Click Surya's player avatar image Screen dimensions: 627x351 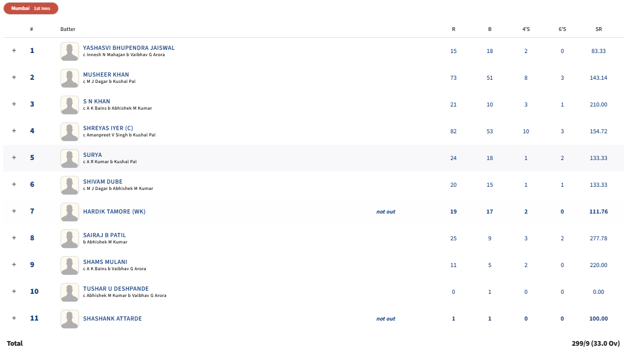click(x=70, y=158)
